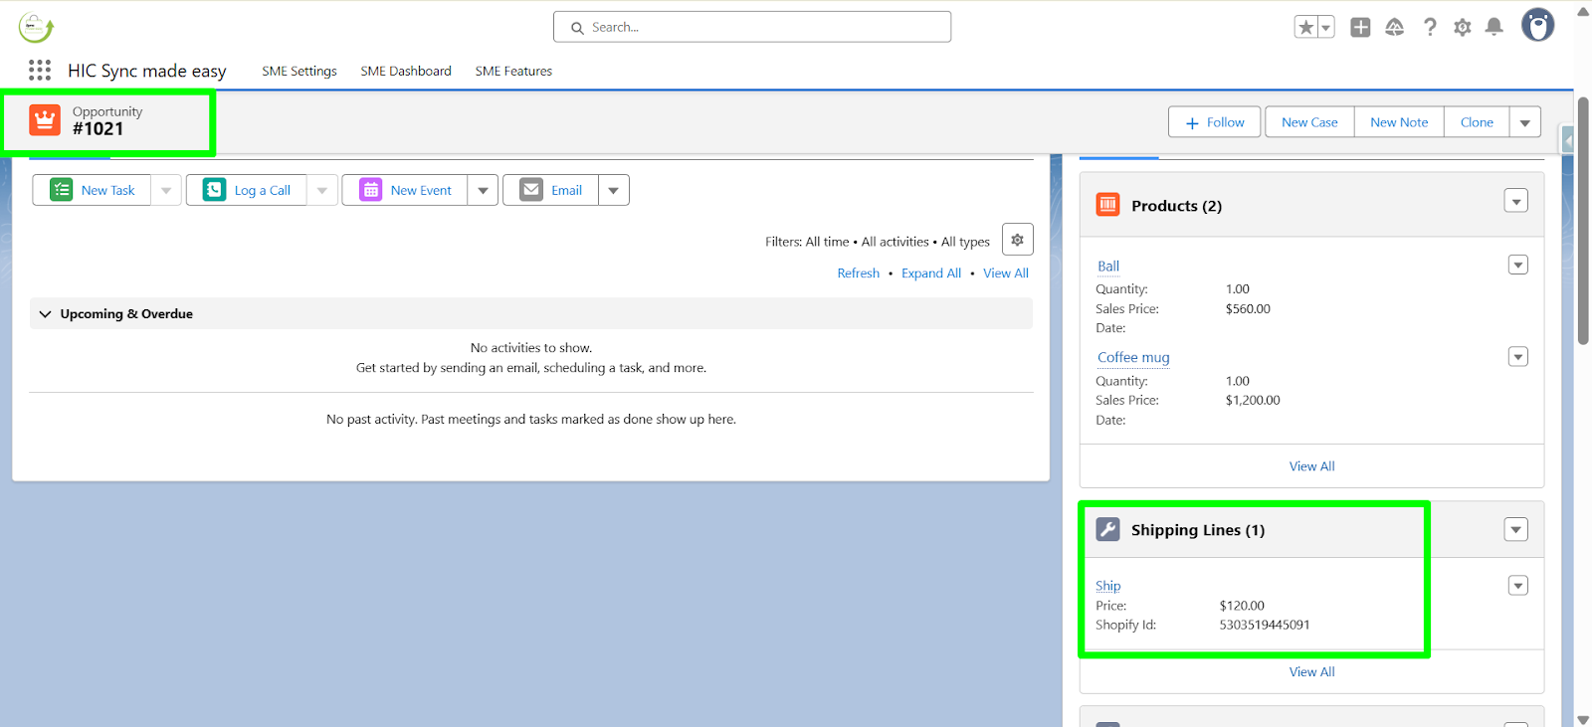The height and width of the screenshot is (727, 1592).
Task: Click the #1021 opportunity title
Action: 98,129
